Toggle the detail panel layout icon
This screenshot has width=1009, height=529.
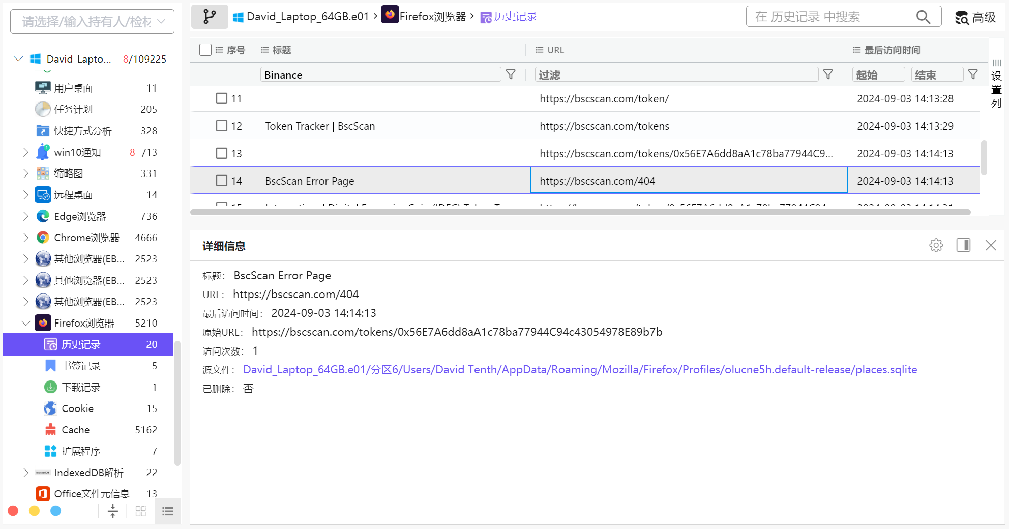pyautogui.click(x=963, y=245)
